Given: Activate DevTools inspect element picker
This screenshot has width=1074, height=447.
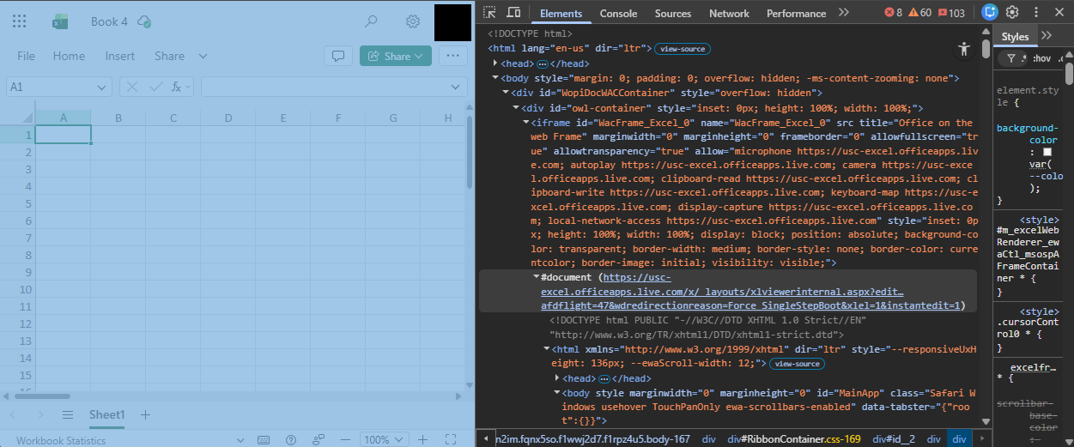Looking at the screenshot, I should click(489, 13).
